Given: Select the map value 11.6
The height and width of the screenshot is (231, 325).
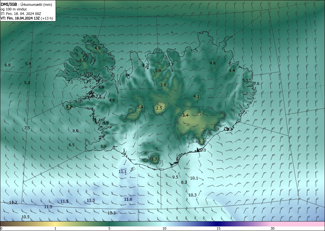Looking at the screenshot, I should tap(128, 199).
